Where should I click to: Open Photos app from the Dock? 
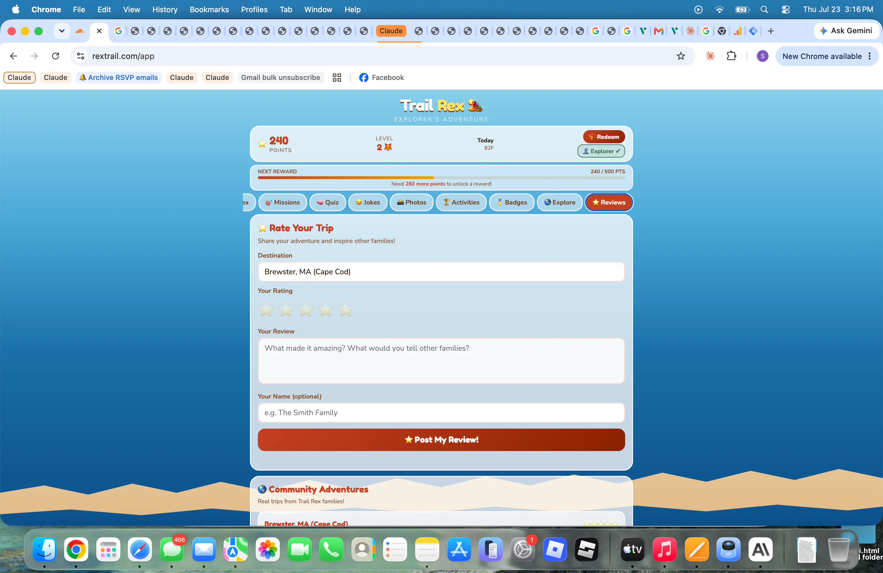[x=267, y=549]
